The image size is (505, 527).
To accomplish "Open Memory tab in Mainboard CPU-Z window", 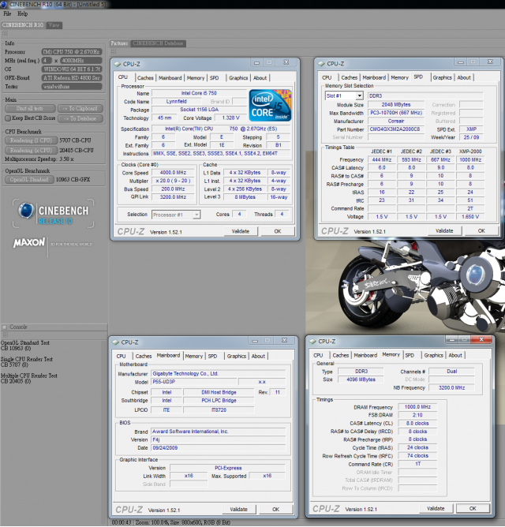I will (x=194, y=357).
